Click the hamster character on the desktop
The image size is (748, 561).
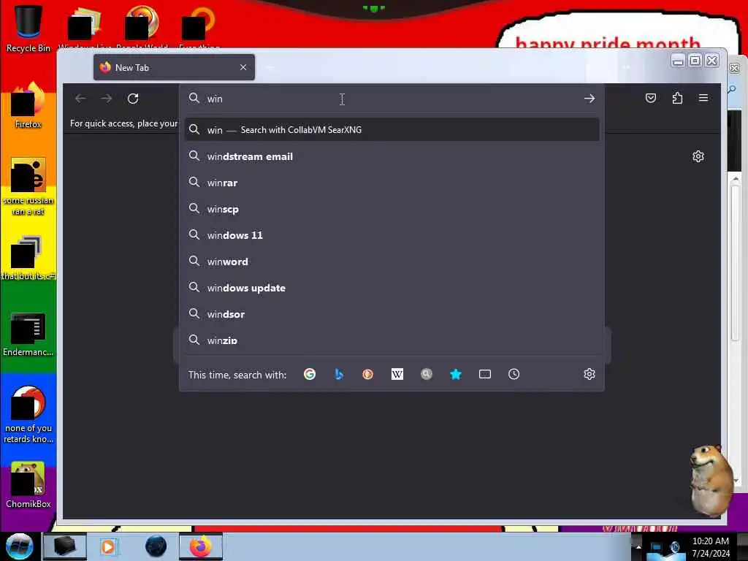pyautogui.click(x=711, y=481)
